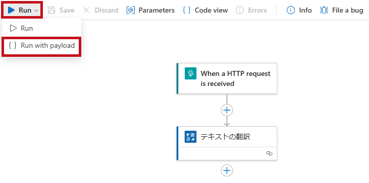
Task: Click the Code view braces icon
Action: click(187, 10)
